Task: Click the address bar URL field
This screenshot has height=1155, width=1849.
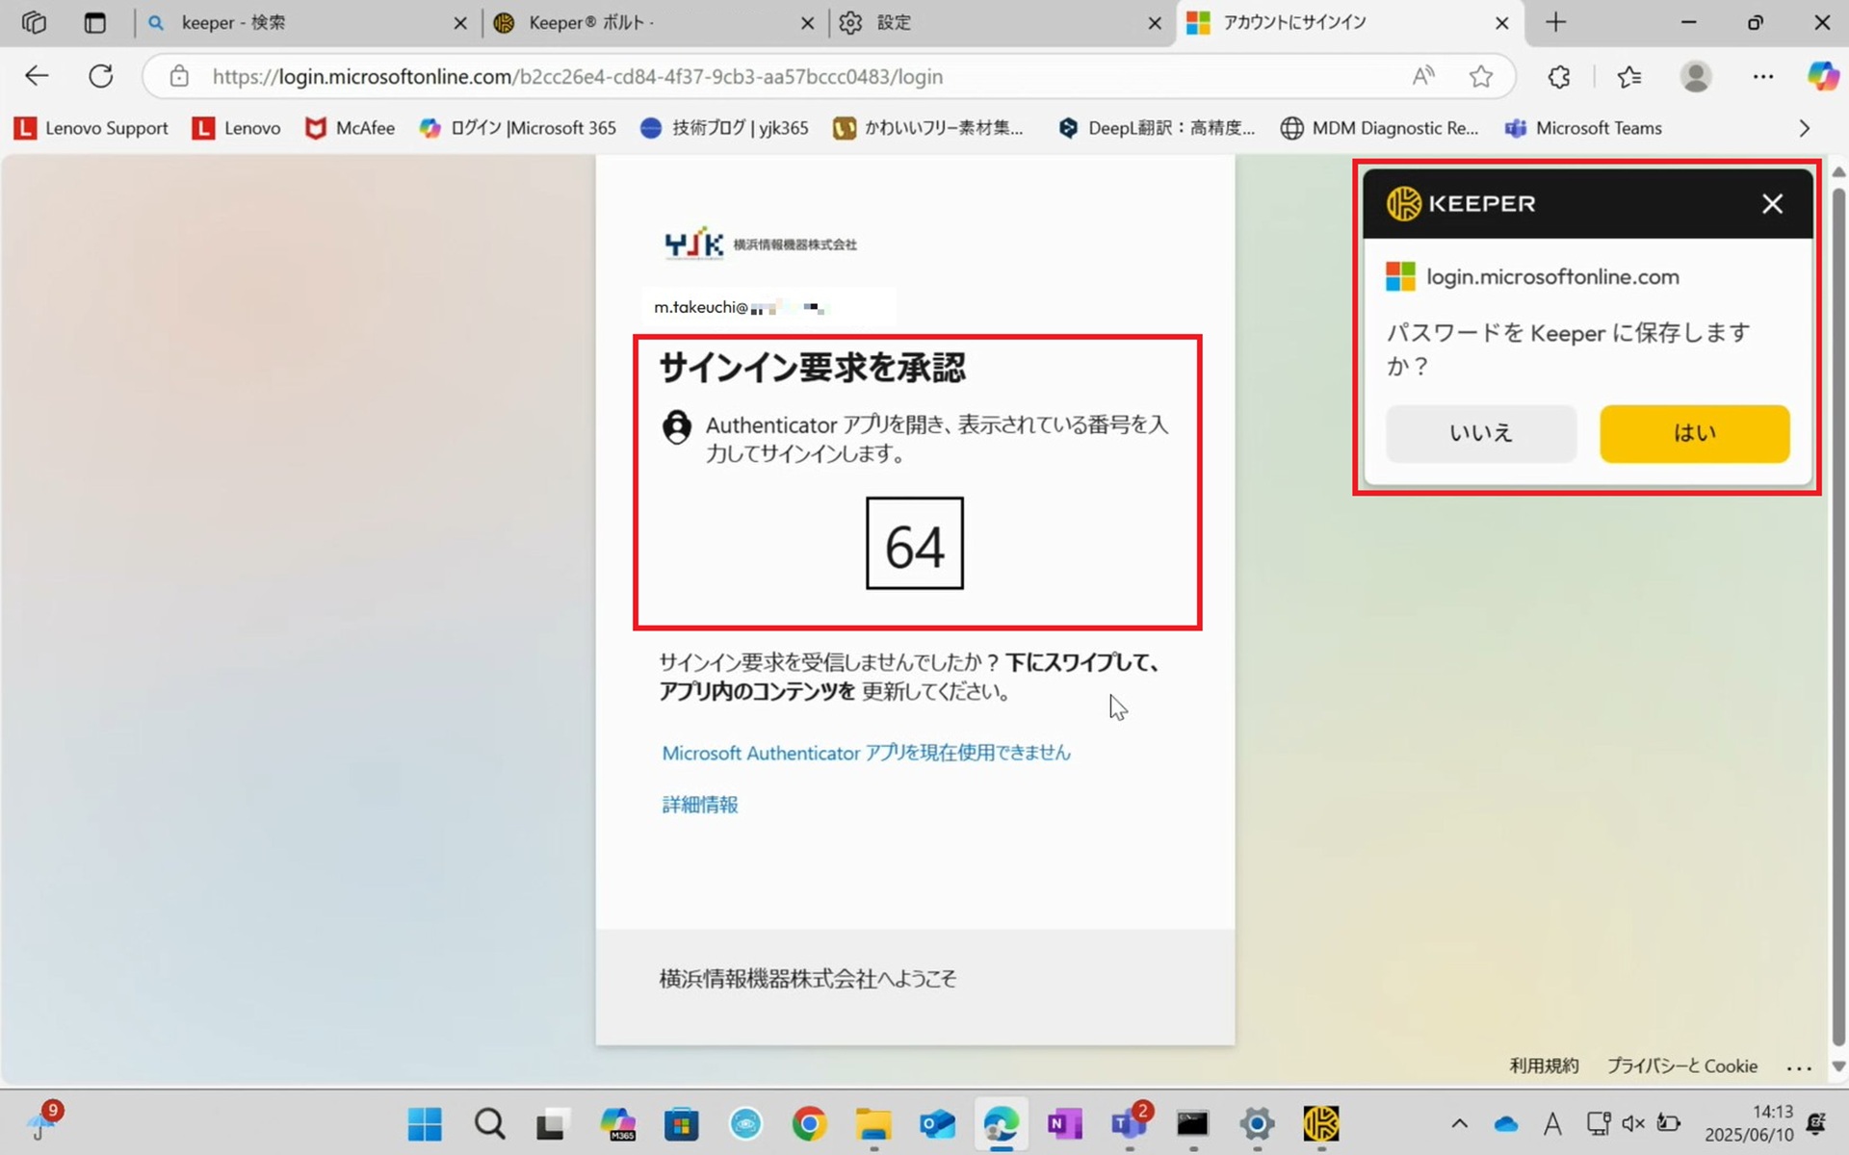Action: (x=674, y=76)
